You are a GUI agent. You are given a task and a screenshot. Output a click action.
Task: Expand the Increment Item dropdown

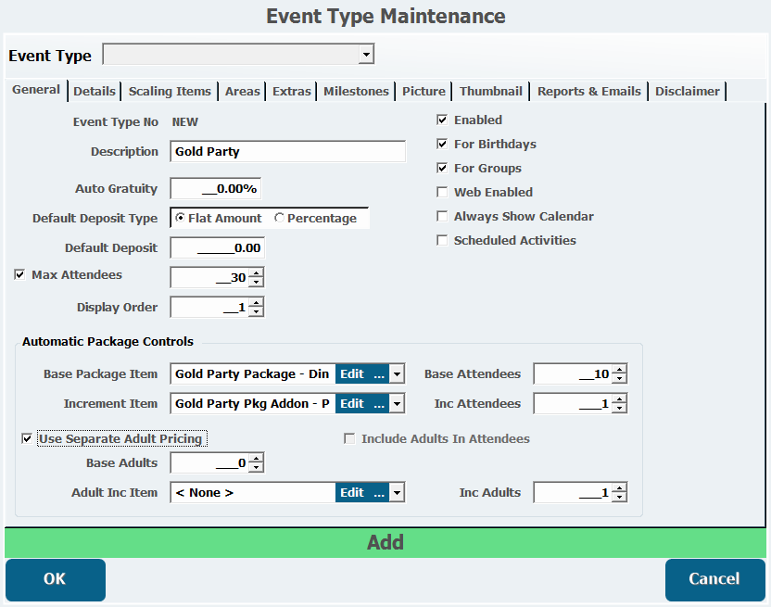click(x=397, y=404)
